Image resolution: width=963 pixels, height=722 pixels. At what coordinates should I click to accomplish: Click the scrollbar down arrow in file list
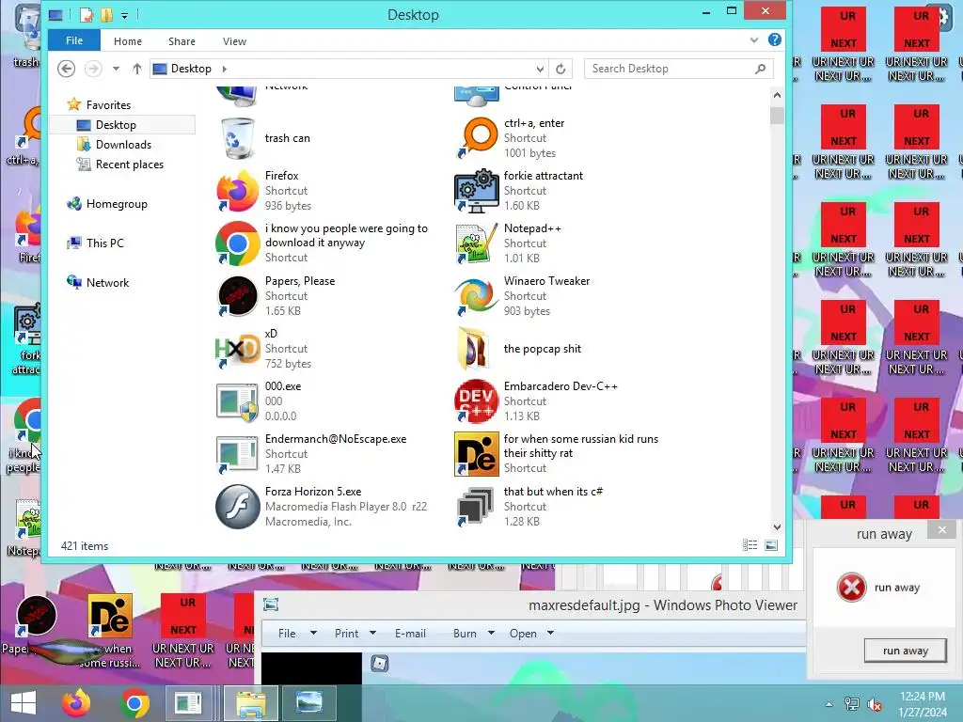(x=777, y=526)
